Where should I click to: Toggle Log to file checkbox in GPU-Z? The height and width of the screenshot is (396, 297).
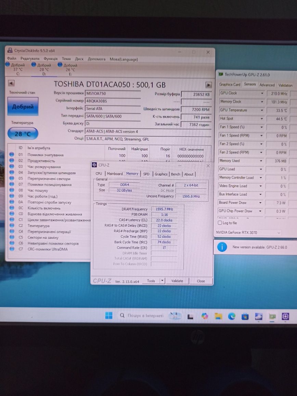[220, 223]
